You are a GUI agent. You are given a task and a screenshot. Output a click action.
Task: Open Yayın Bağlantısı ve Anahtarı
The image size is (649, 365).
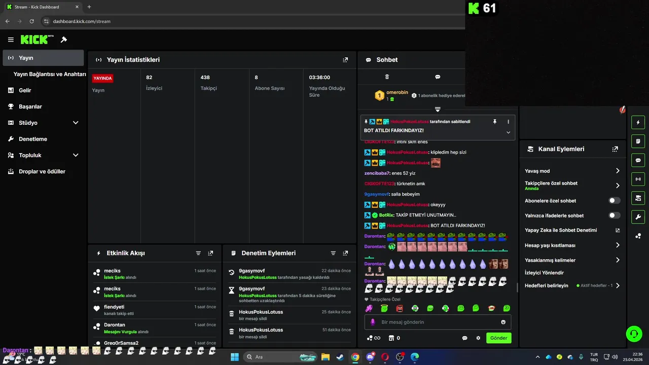(50, 74)
